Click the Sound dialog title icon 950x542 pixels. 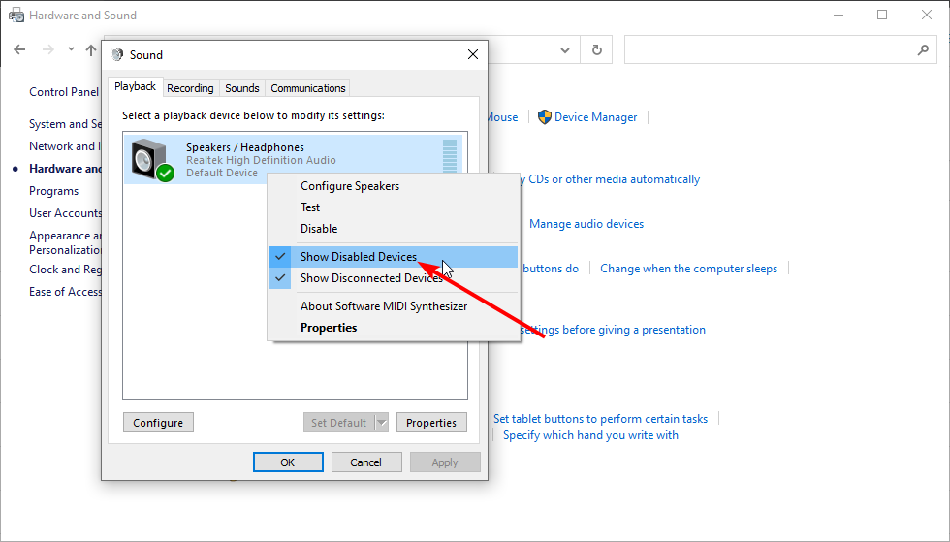117,55
